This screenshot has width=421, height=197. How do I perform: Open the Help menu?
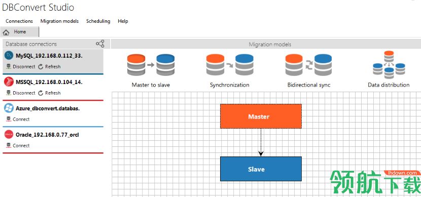point(123,21)
